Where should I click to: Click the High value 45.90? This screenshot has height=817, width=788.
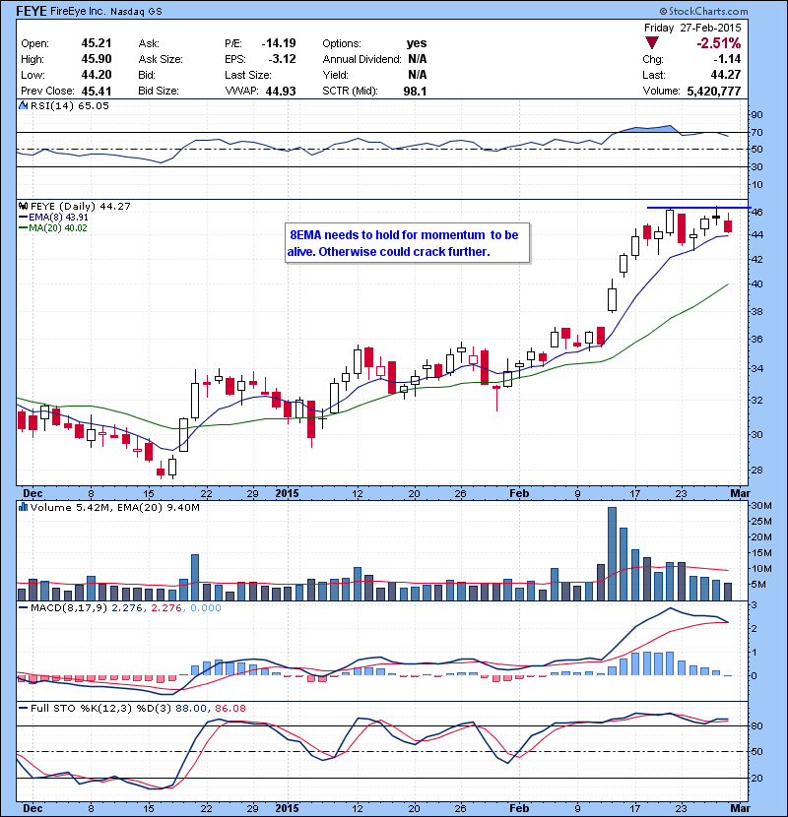click(97, 59)
